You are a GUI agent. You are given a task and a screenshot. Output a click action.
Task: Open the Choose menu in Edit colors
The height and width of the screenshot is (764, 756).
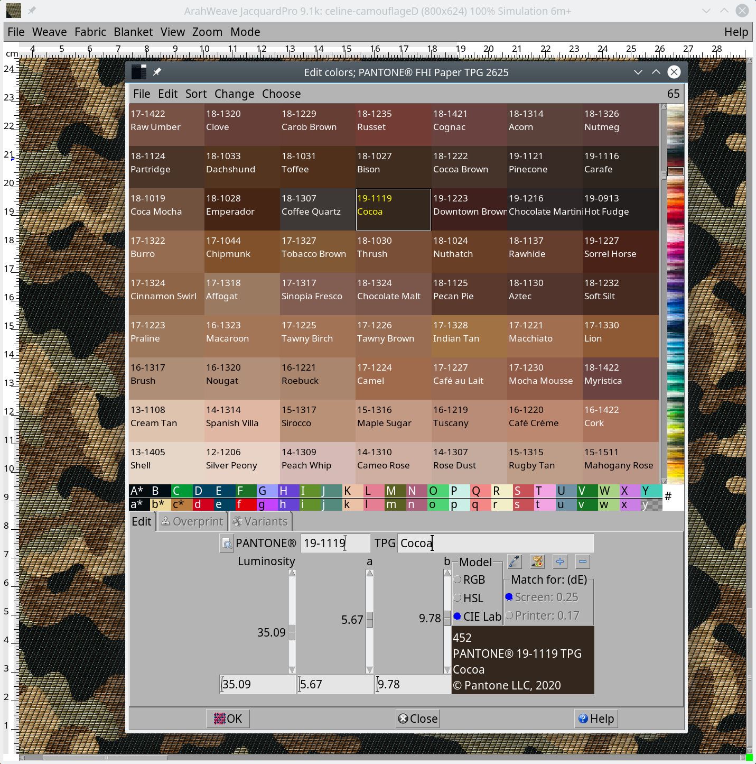[281, 94]
